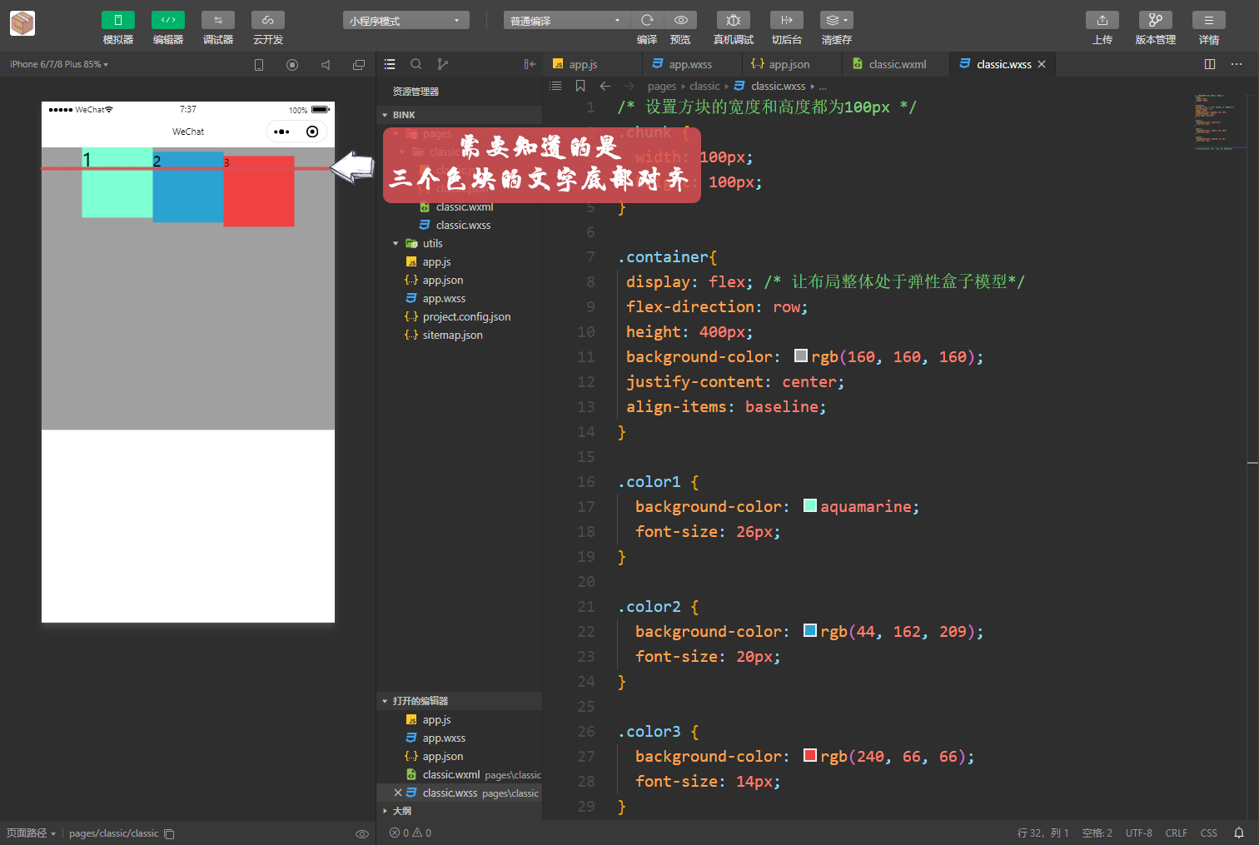Toggle the eye icon in the status bar
1259x845 pixels.
[x=362, y=833]
